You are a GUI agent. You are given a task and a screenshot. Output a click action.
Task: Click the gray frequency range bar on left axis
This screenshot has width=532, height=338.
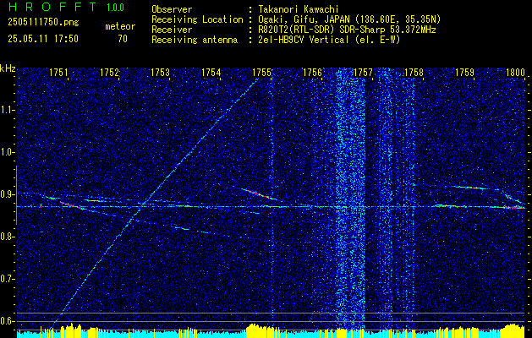pos(17,195)
